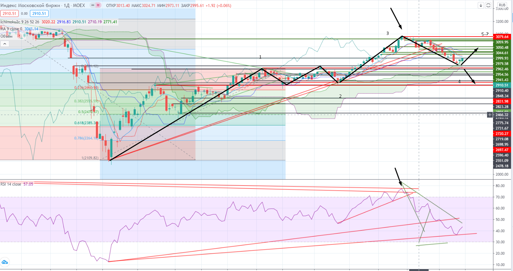Viewport: 513px width, 271px height.
Task: Click the Индекс Московской биржи symbol title
Action: tap(30, 5)
